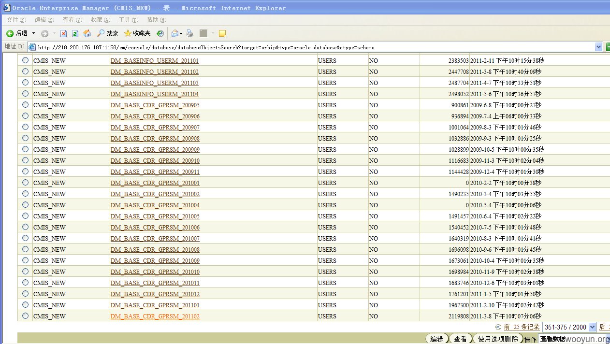Select radio button for DM_BASEINFO_USERM_201103
Screen dimensions: 610x344
click(x=25, y=83)
